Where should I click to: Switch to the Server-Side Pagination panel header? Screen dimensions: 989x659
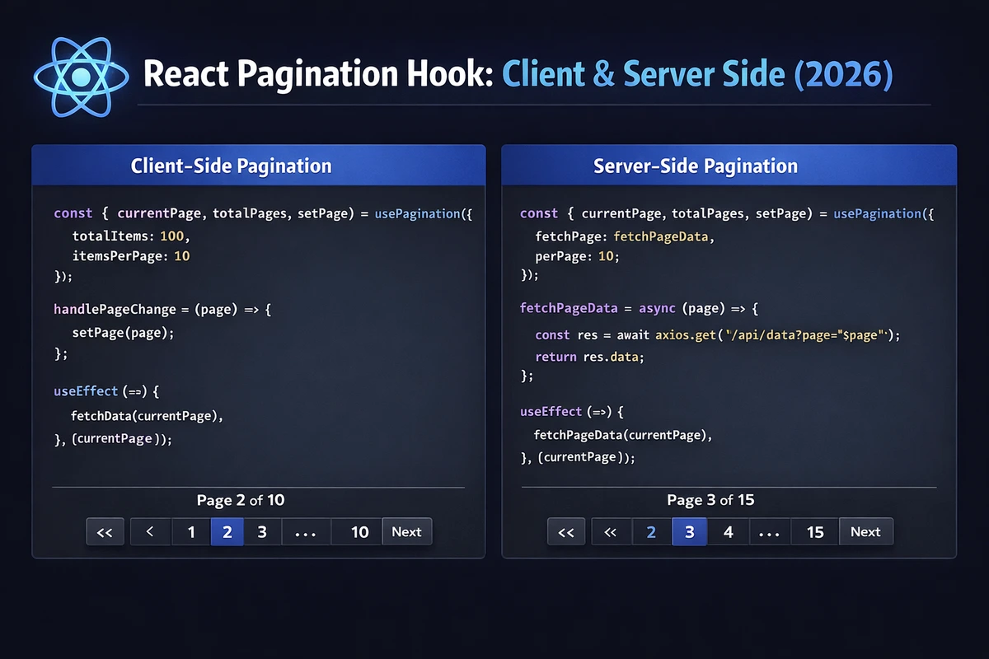tap(695, 165)
